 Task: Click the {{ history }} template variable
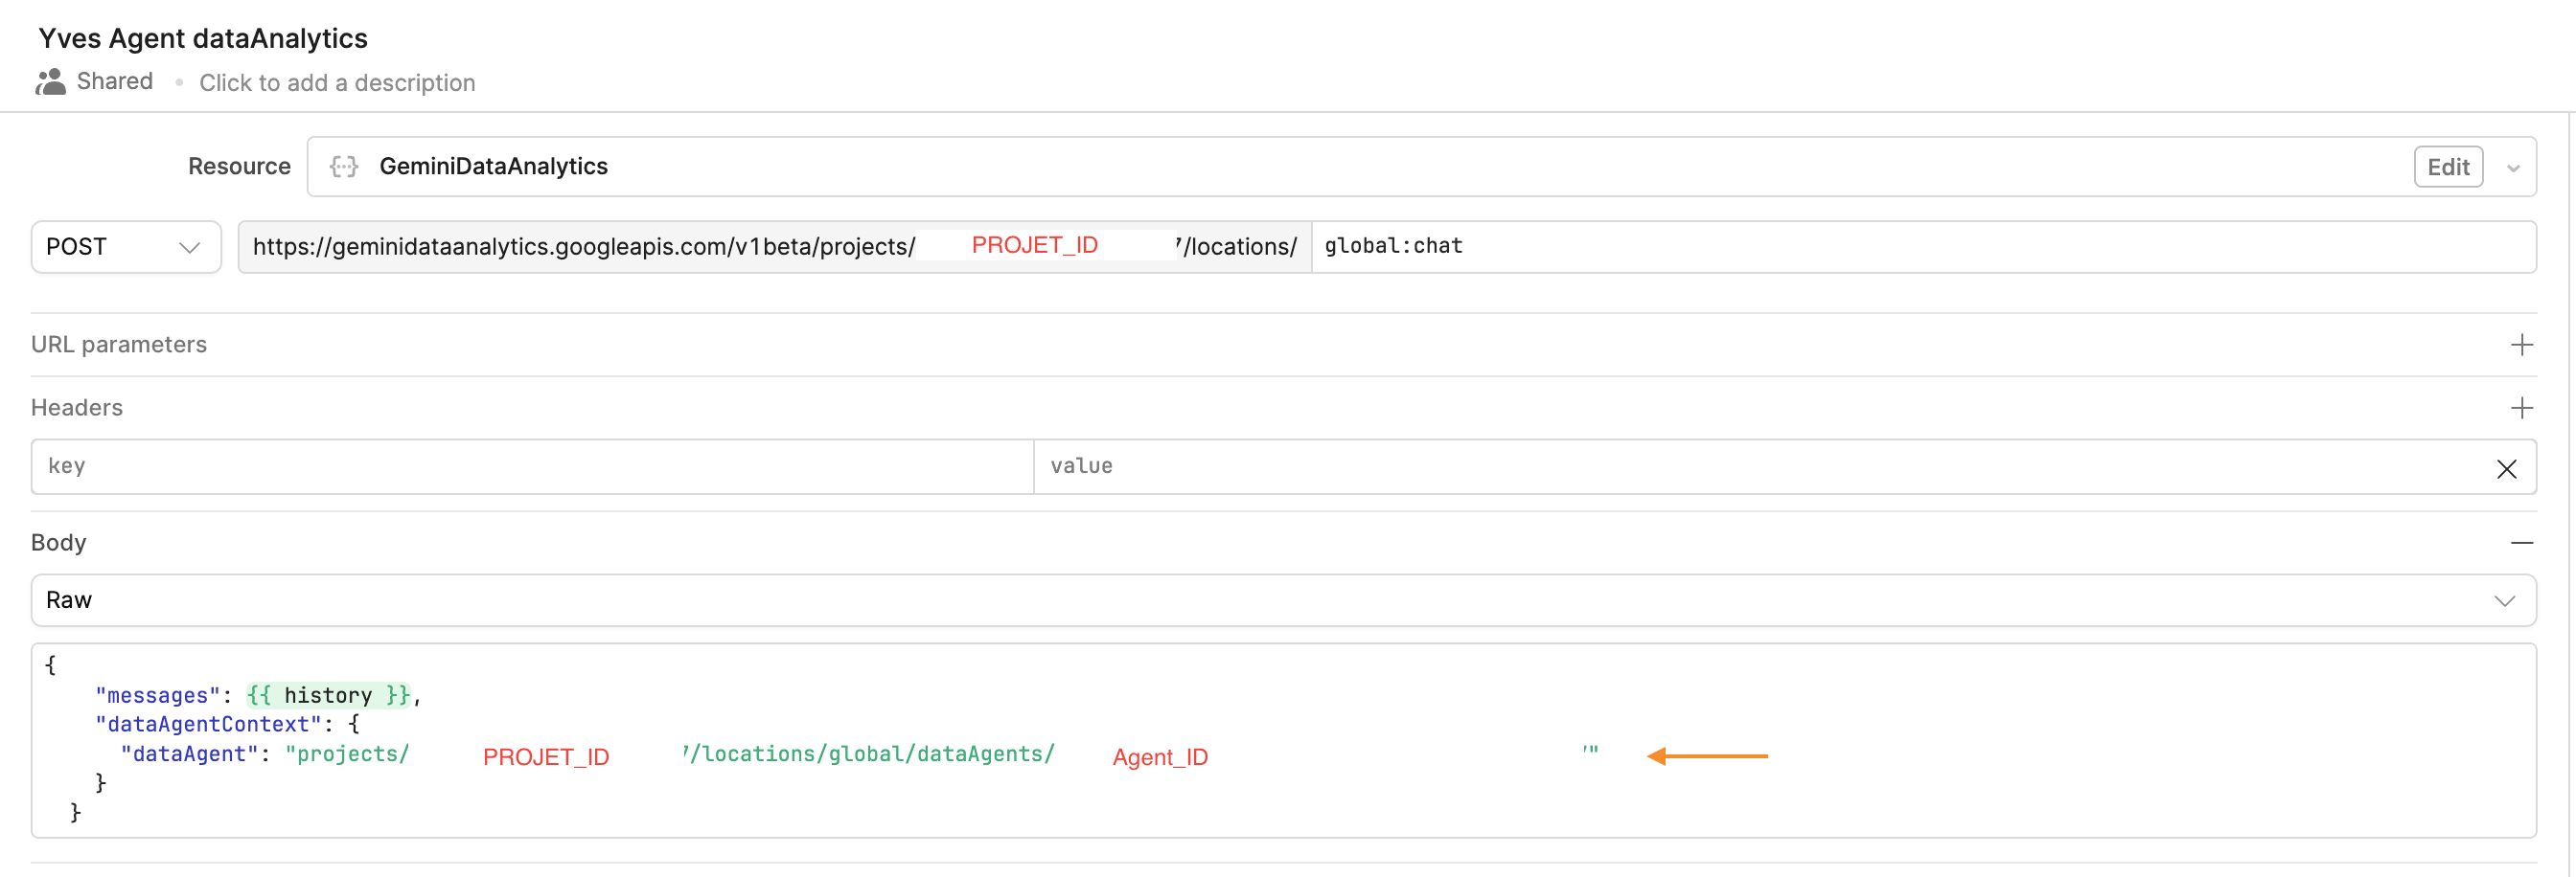pyautogui.click(x=328, y=695)
